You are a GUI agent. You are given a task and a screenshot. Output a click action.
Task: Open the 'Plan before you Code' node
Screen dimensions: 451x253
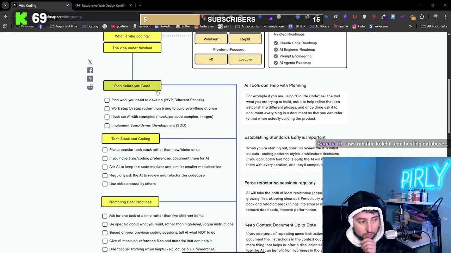coord(132,86)
